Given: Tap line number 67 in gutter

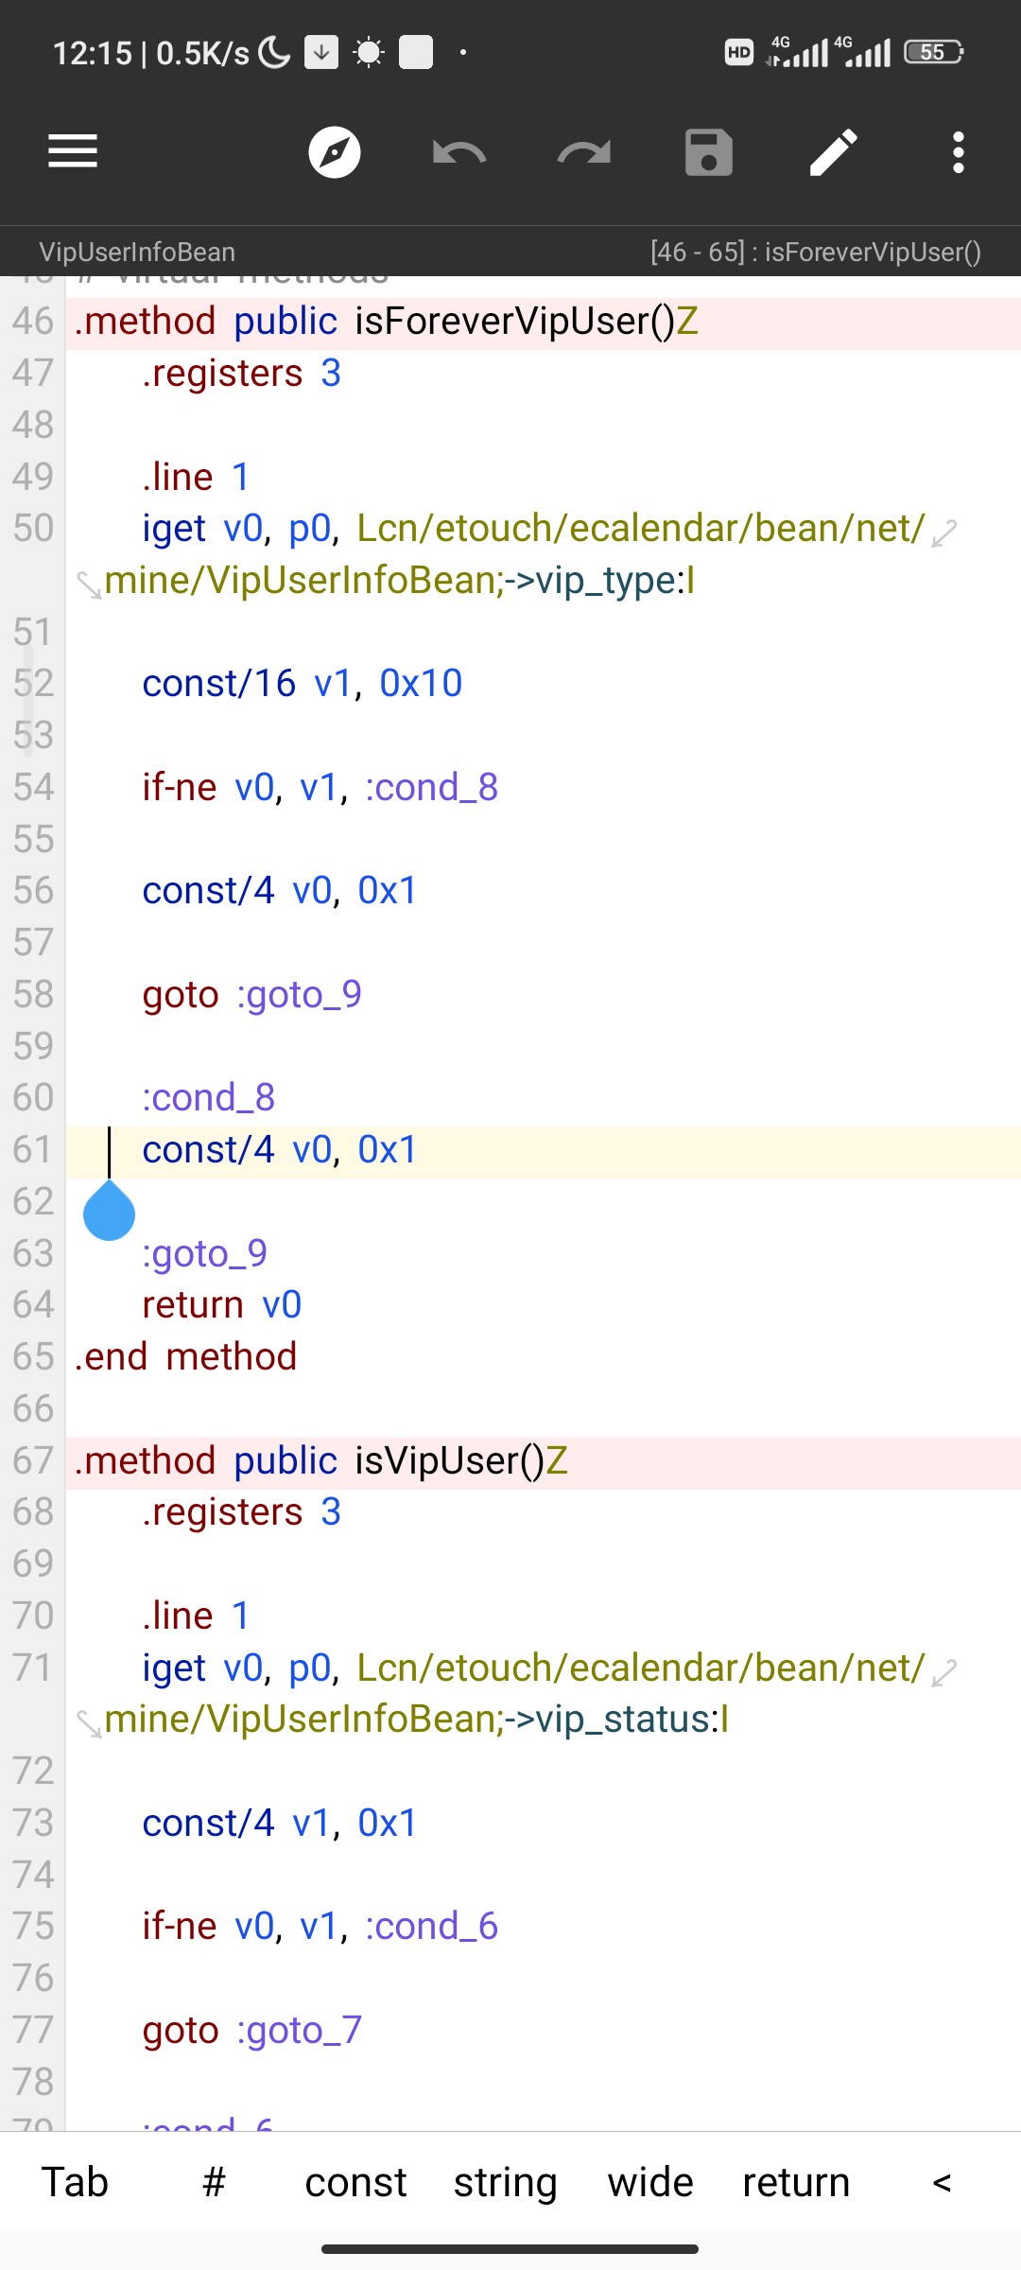Looking at the screenshot, I should (x=33, y=1460).
